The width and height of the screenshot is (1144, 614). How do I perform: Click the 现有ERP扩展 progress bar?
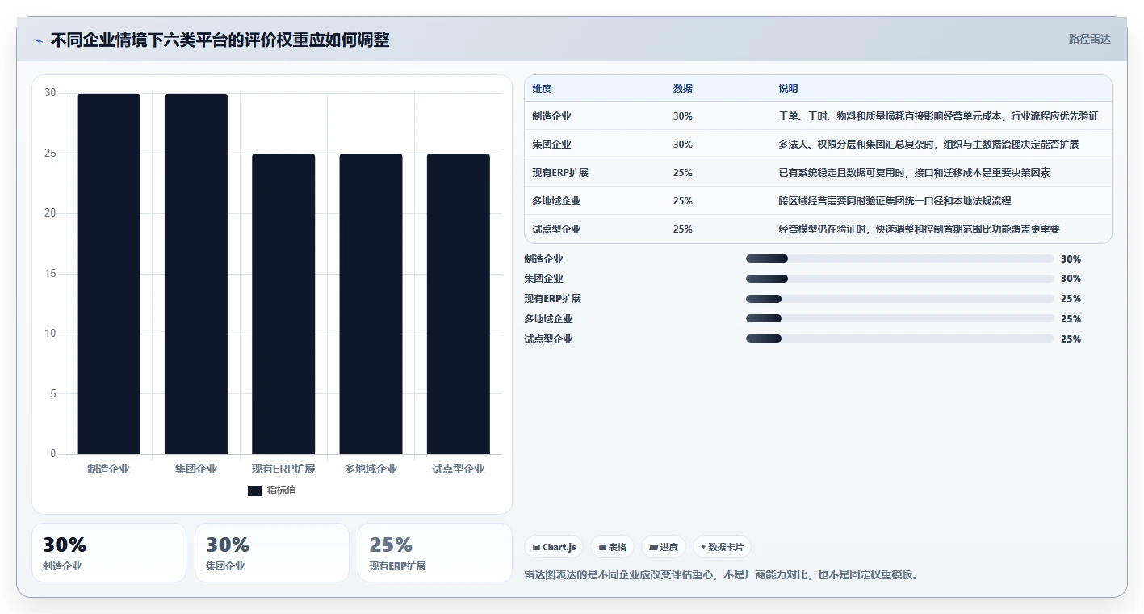900,299
